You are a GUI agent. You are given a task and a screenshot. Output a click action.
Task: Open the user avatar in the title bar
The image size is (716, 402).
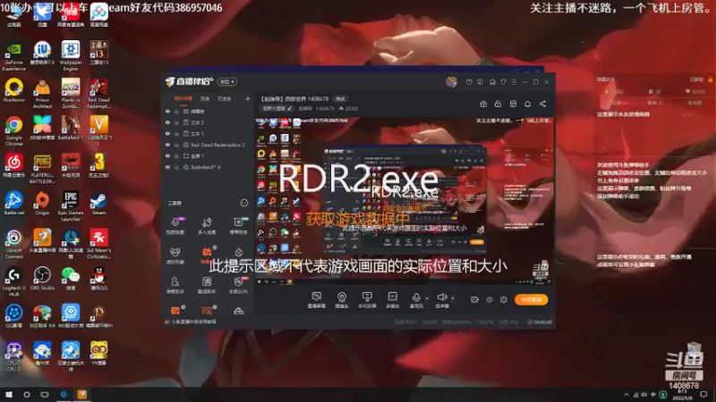[x=451, y=81]
